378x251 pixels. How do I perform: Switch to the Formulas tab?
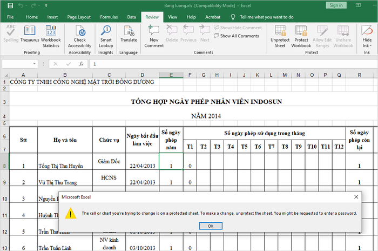tap(109, 17)
